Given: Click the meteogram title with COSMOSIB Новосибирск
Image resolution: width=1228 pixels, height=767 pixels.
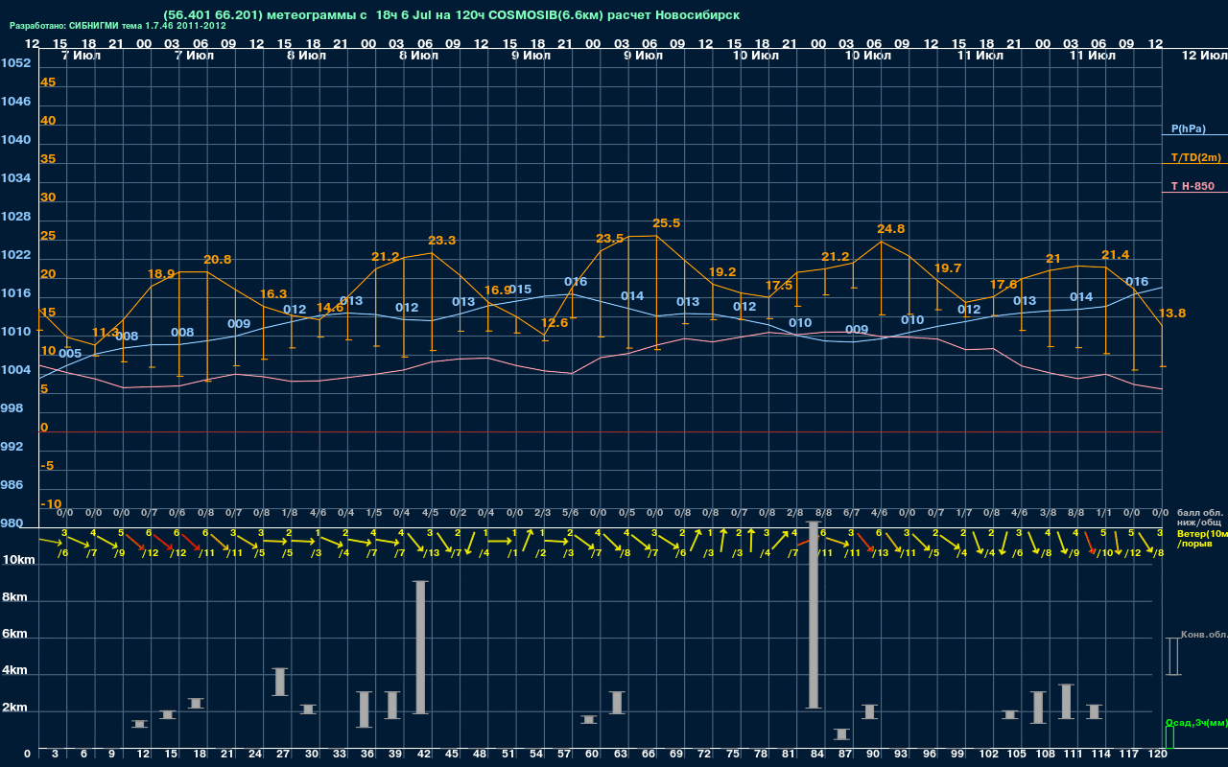Looking at the screenshot, I should 451,15.
